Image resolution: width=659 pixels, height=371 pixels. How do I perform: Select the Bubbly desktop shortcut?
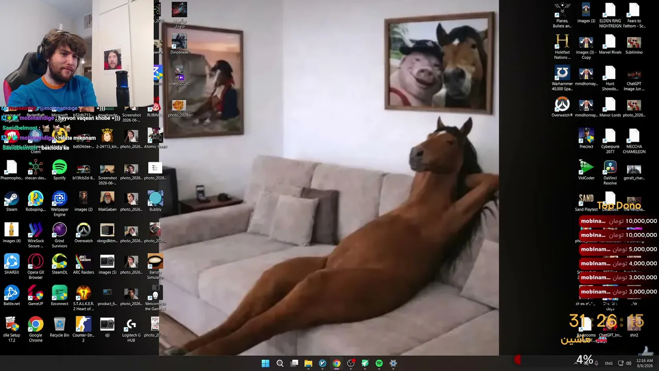pos(155,202)
